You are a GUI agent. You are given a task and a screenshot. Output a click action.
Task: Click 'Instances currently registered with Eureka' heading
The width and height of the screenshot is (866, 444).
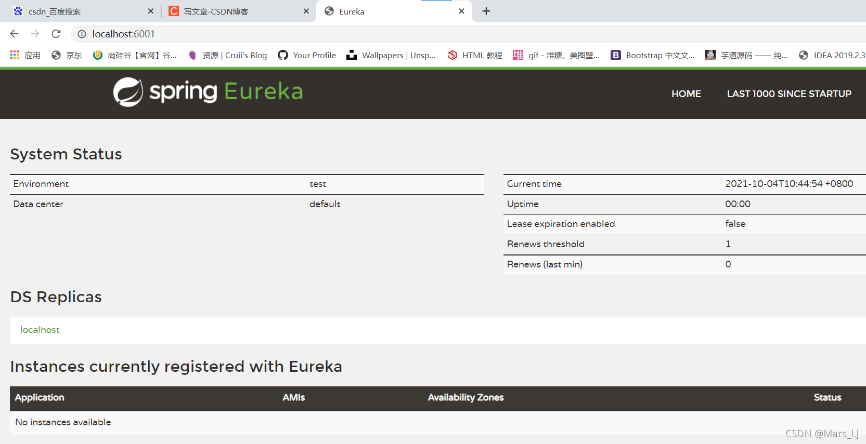[176, 367]
